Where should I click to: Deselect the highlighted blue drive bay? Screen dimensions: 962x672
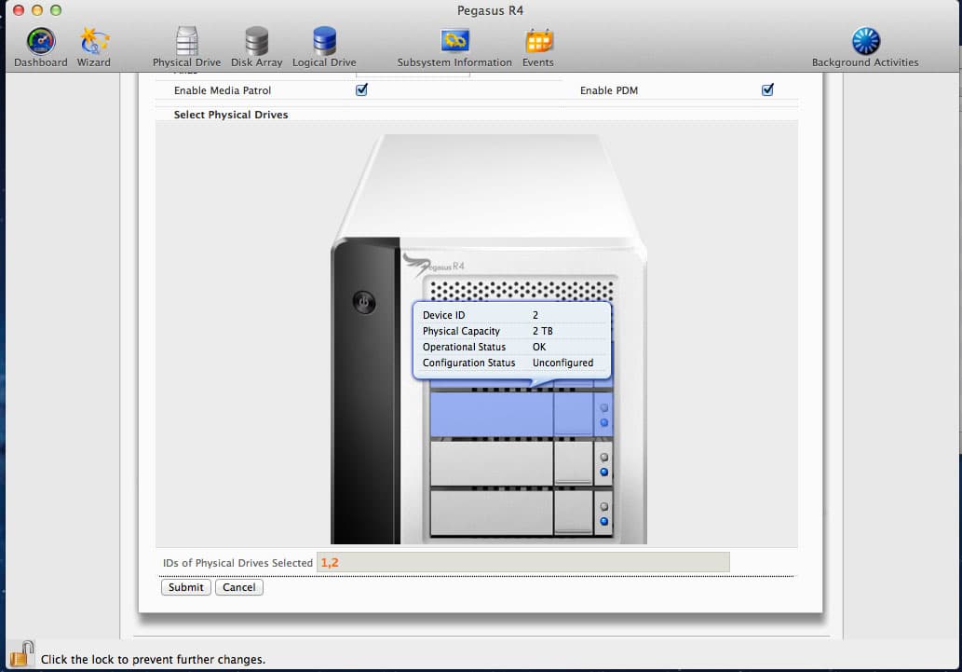[x=522, y=415]
